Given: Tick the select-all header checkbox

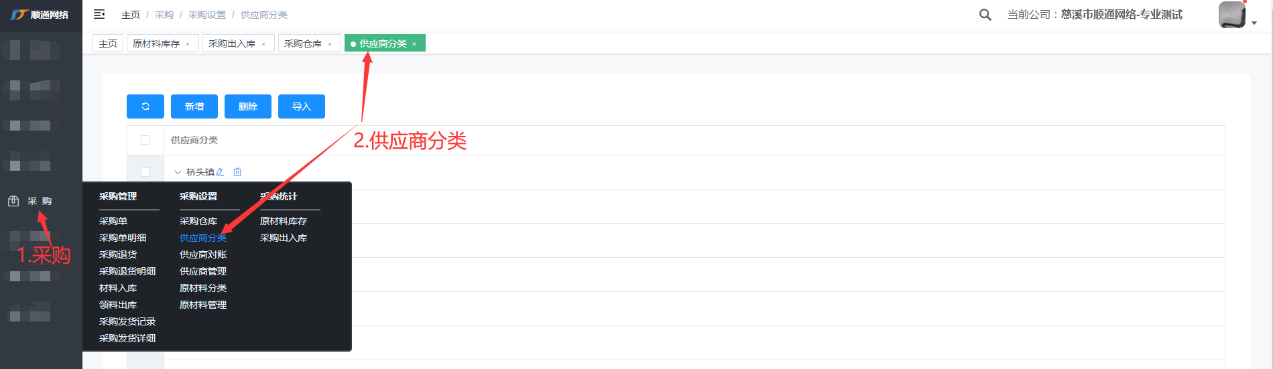Looking at the screenshot, I should pos(145,140).
